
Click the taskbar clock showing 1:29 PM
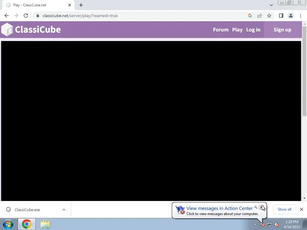point(292,224)
